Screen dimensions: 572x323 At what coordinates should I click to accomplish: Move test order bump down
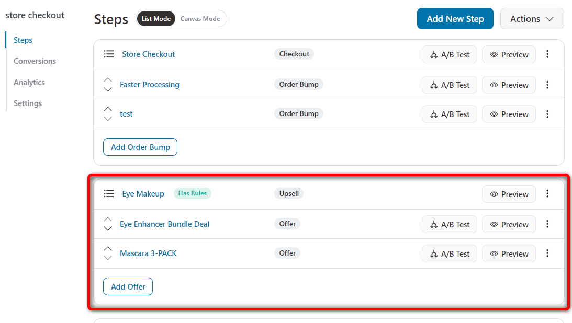(108, 119)
